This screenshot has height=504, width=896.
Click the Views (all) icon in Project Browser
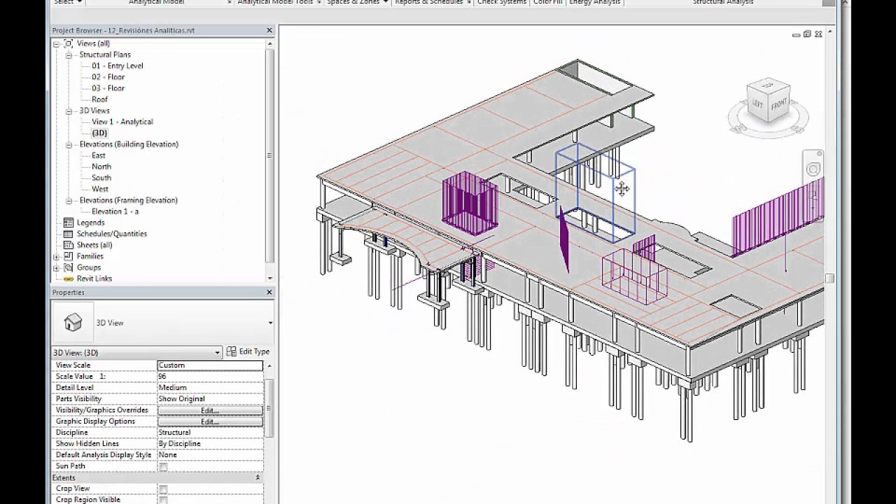click(69, 43)
